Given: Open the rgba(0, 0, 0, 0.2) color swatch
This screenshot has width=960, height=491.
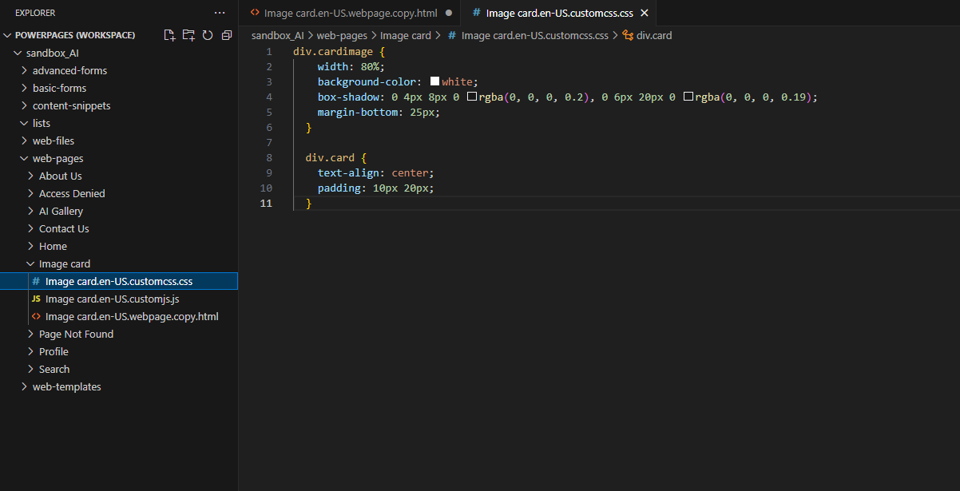Looking at the screenshot, I should pyautogui.click(x=472, y=97).
